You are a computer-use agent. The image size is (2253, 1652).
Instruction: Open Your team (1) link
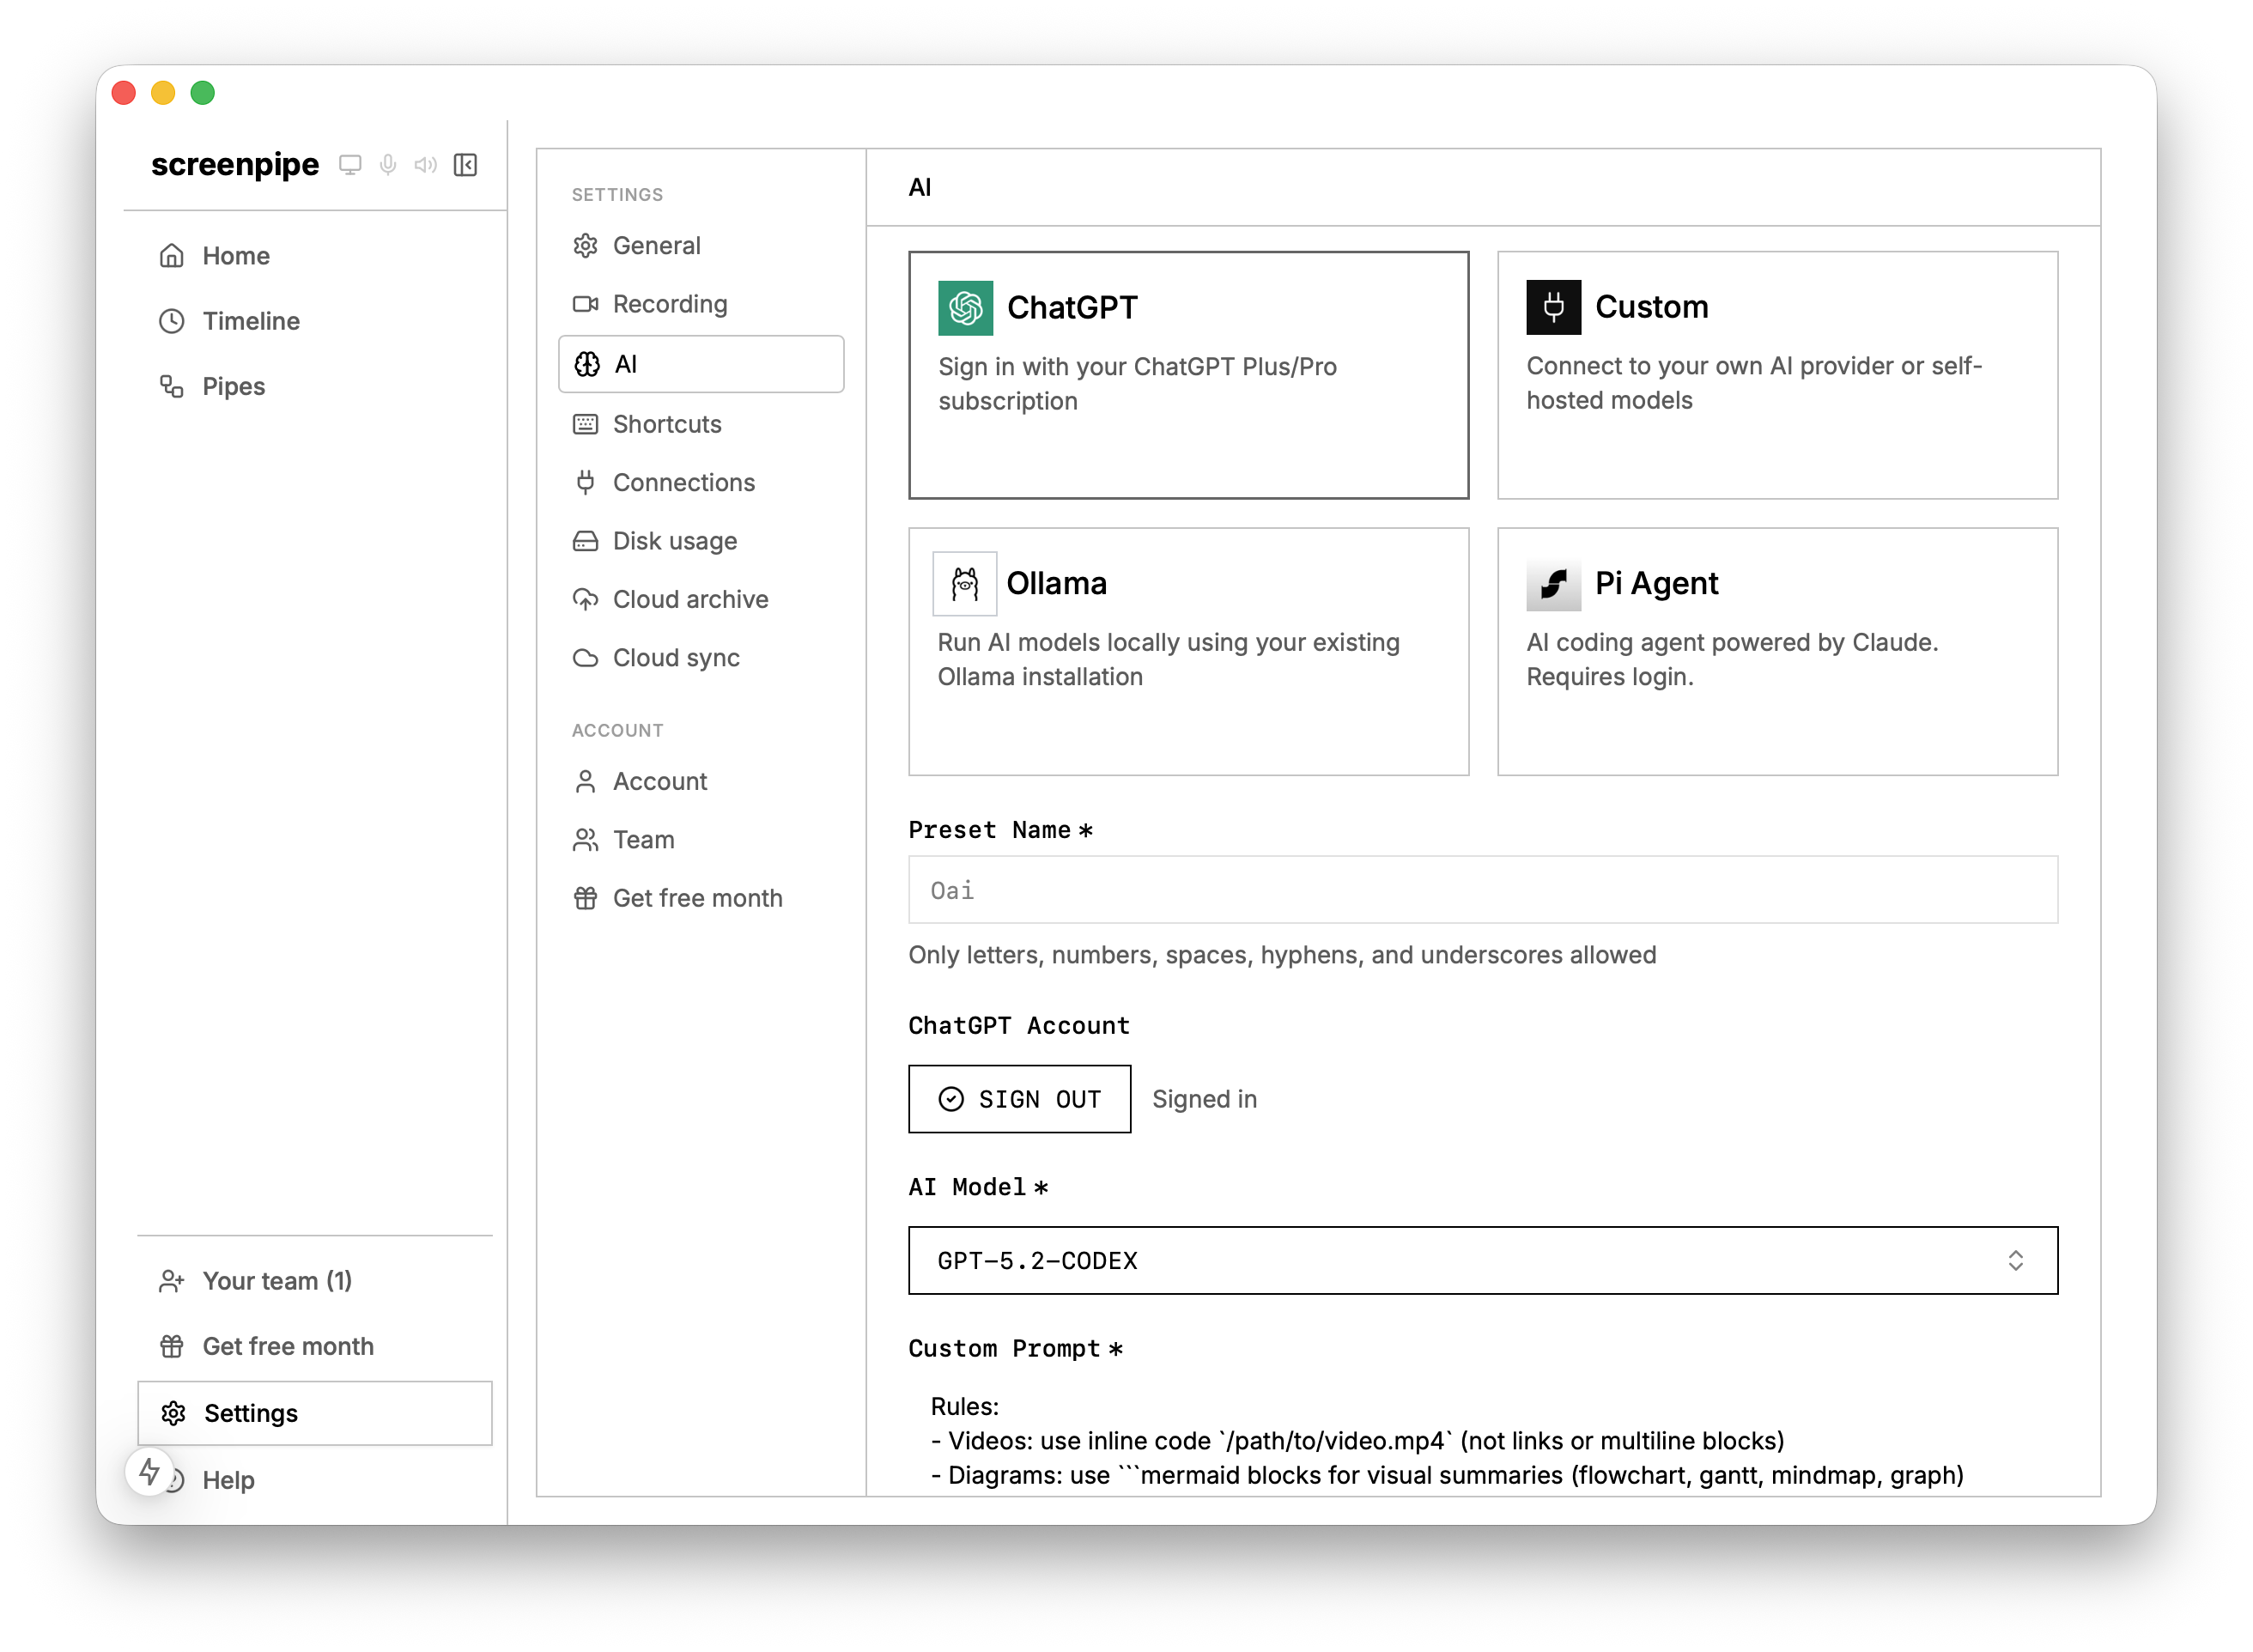click(x=277, y=1281)
